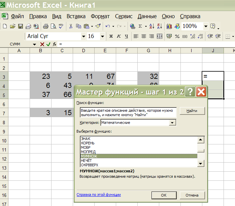The image size is (235, 206).
Task: Open the Вставка menu
Action: (76, 16)
